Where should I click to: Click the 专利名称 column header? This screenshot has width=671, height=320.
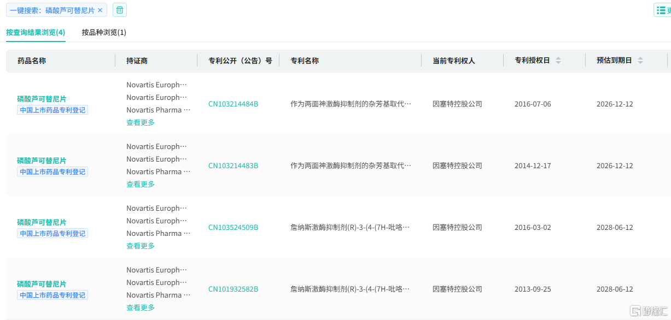click(x=305, y=61)
